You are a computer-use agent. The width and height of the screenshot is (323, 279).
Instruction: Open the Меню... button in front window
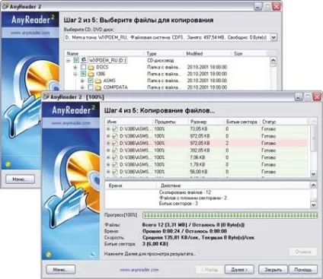(x=61, y=270)
